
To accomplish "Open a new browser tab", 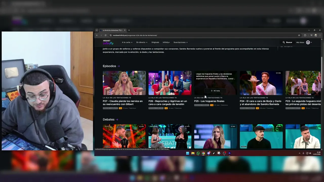I will point(129,30).
